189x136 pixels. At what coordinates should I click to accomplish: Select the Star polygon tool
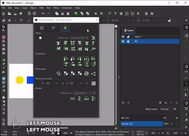tap(4, 45)
